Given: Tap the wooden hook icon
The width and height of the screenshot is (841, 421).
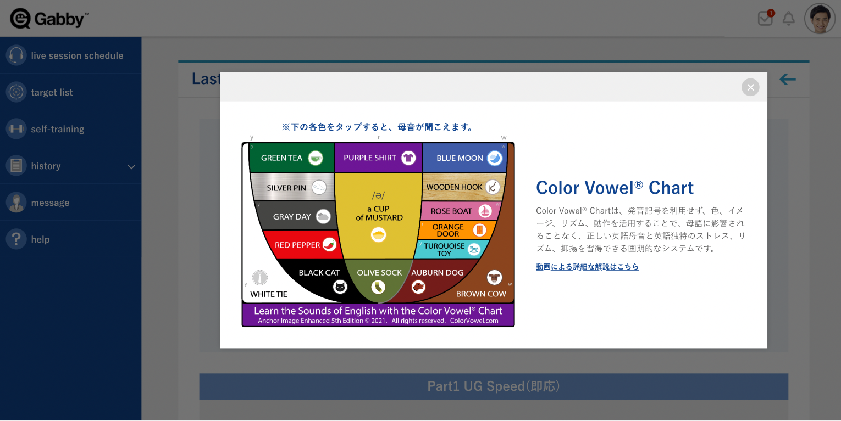Looking at the screenshot, I should pos(493,187).
